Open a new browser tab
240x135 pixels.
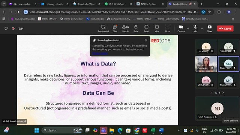201,4
